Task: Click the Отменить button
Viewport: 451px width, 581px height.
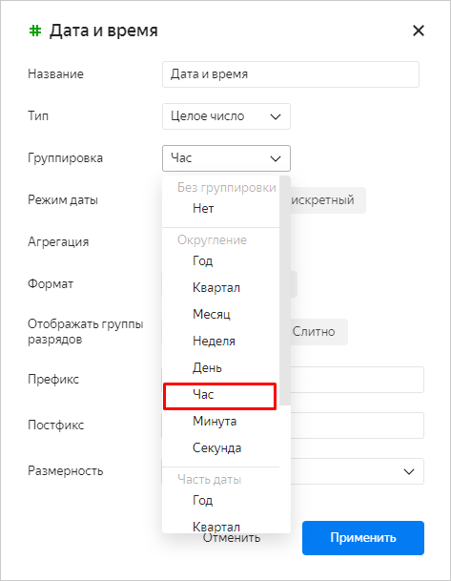Action: click(x=232, y=538)
